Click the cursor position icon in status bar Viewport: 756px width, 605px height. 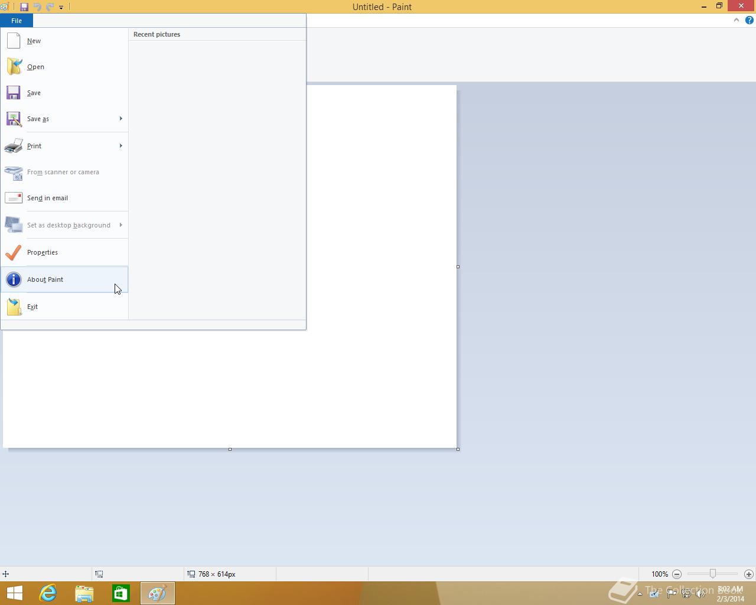[x=5, y=574]
